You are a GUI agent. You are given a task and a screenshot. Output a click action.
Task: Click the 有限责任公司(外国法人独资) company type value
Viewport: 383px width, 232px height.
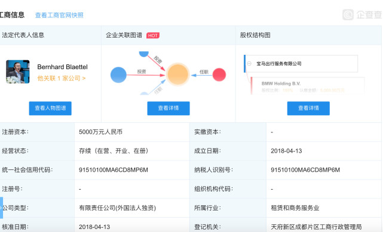117,208
